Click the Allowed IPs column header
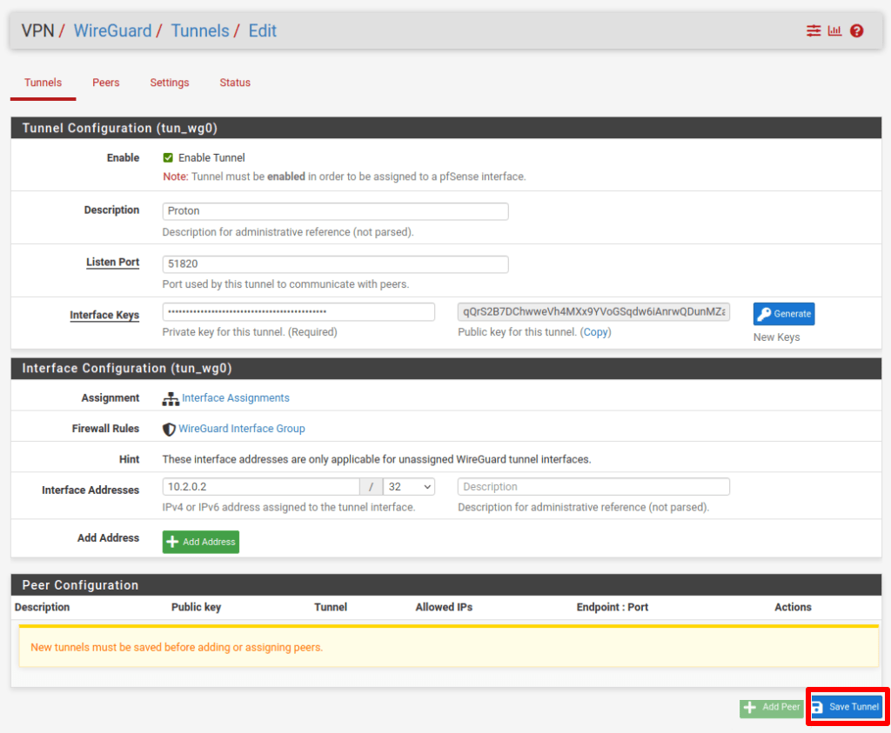Image resolution: width=891 pixels, height=733 pixels. pos(444,607)
